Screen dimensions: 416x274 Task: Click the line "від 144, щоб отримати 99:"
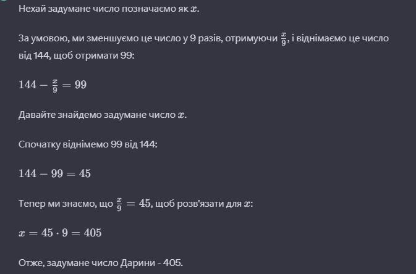click(x=77, y=56)
